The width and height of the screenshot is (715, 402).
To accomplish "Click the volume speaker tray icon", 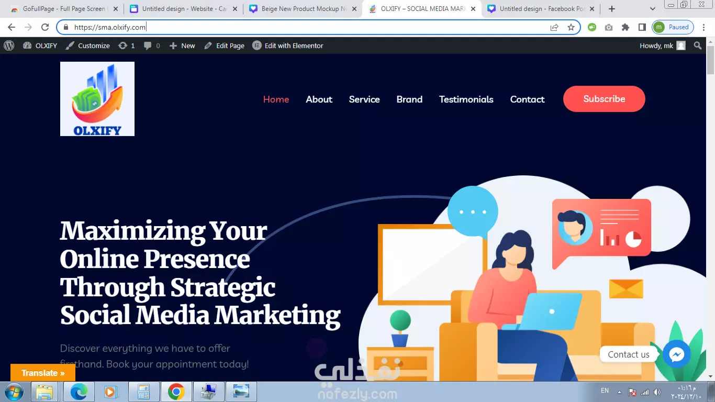I will click(657, 392).
